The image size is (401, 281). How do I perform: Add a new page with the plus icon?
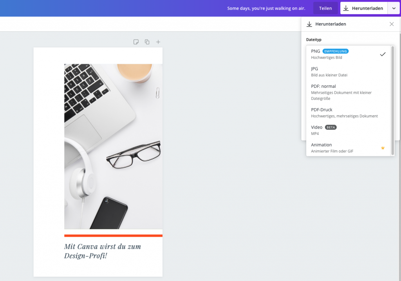[x=158, y=42]
